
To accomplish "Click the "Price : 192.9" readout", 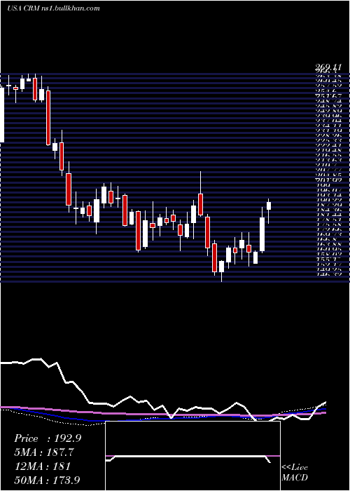I will [x=48, y=438].
